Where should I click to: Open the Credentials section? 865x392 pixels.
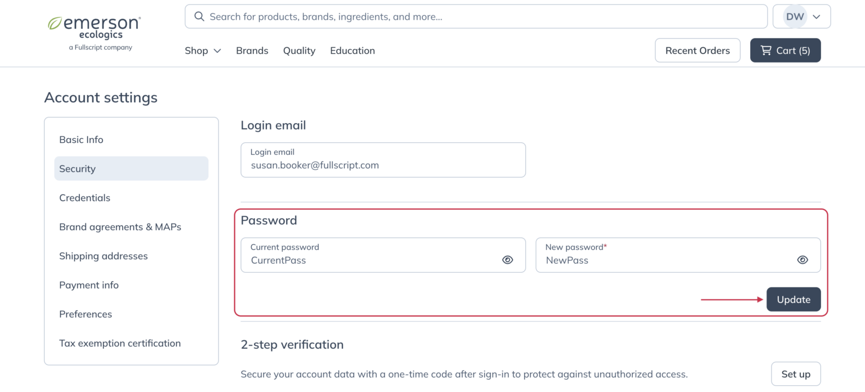(84, 197)
